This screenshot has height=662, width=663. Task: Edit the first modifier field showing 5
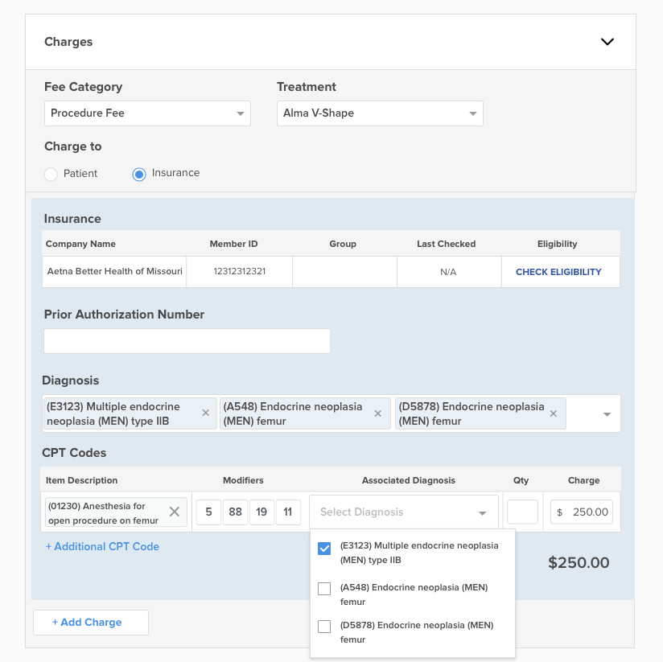209,512
